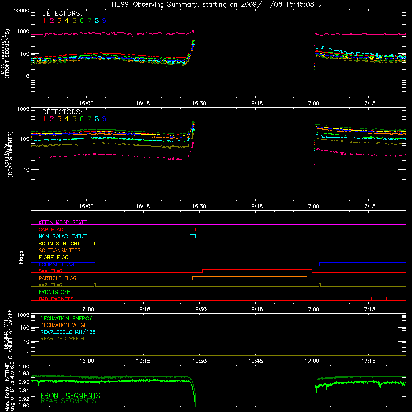This screenshot has width=412, height=412.
Task: Select the ATTENUATOR_STATE flag label
Action: pyautogui.click(x=62, y=222)
